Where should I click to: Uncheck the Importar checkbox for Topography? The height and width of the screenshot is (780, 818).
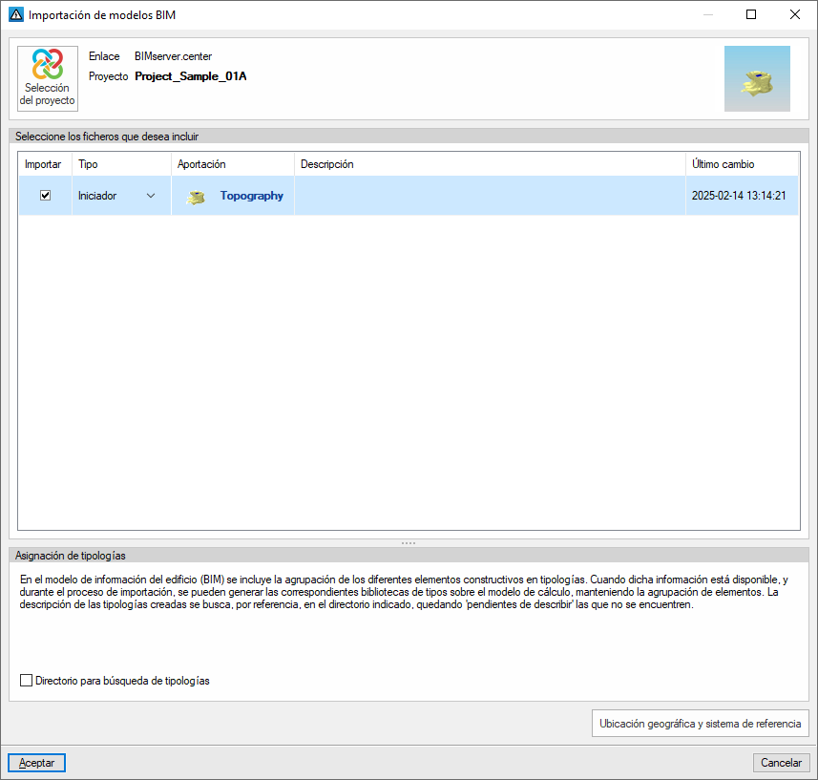(46, 196)
